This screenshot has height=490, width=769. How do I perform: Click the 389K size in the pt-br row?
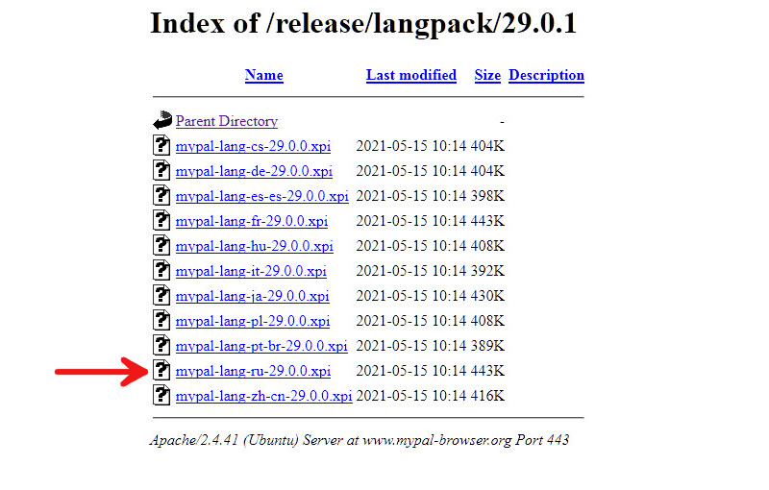pyautogui.click(x=487, y=346)
